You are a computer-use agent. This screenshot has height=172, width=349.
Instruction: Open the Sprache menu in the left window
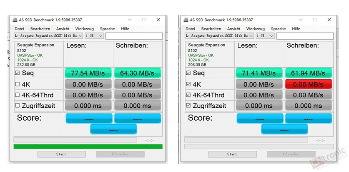click(x=108, y=29)
